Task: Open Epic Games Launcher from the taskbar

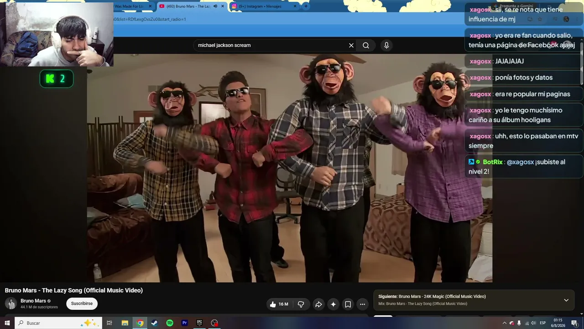Action: tap(199, 323)
